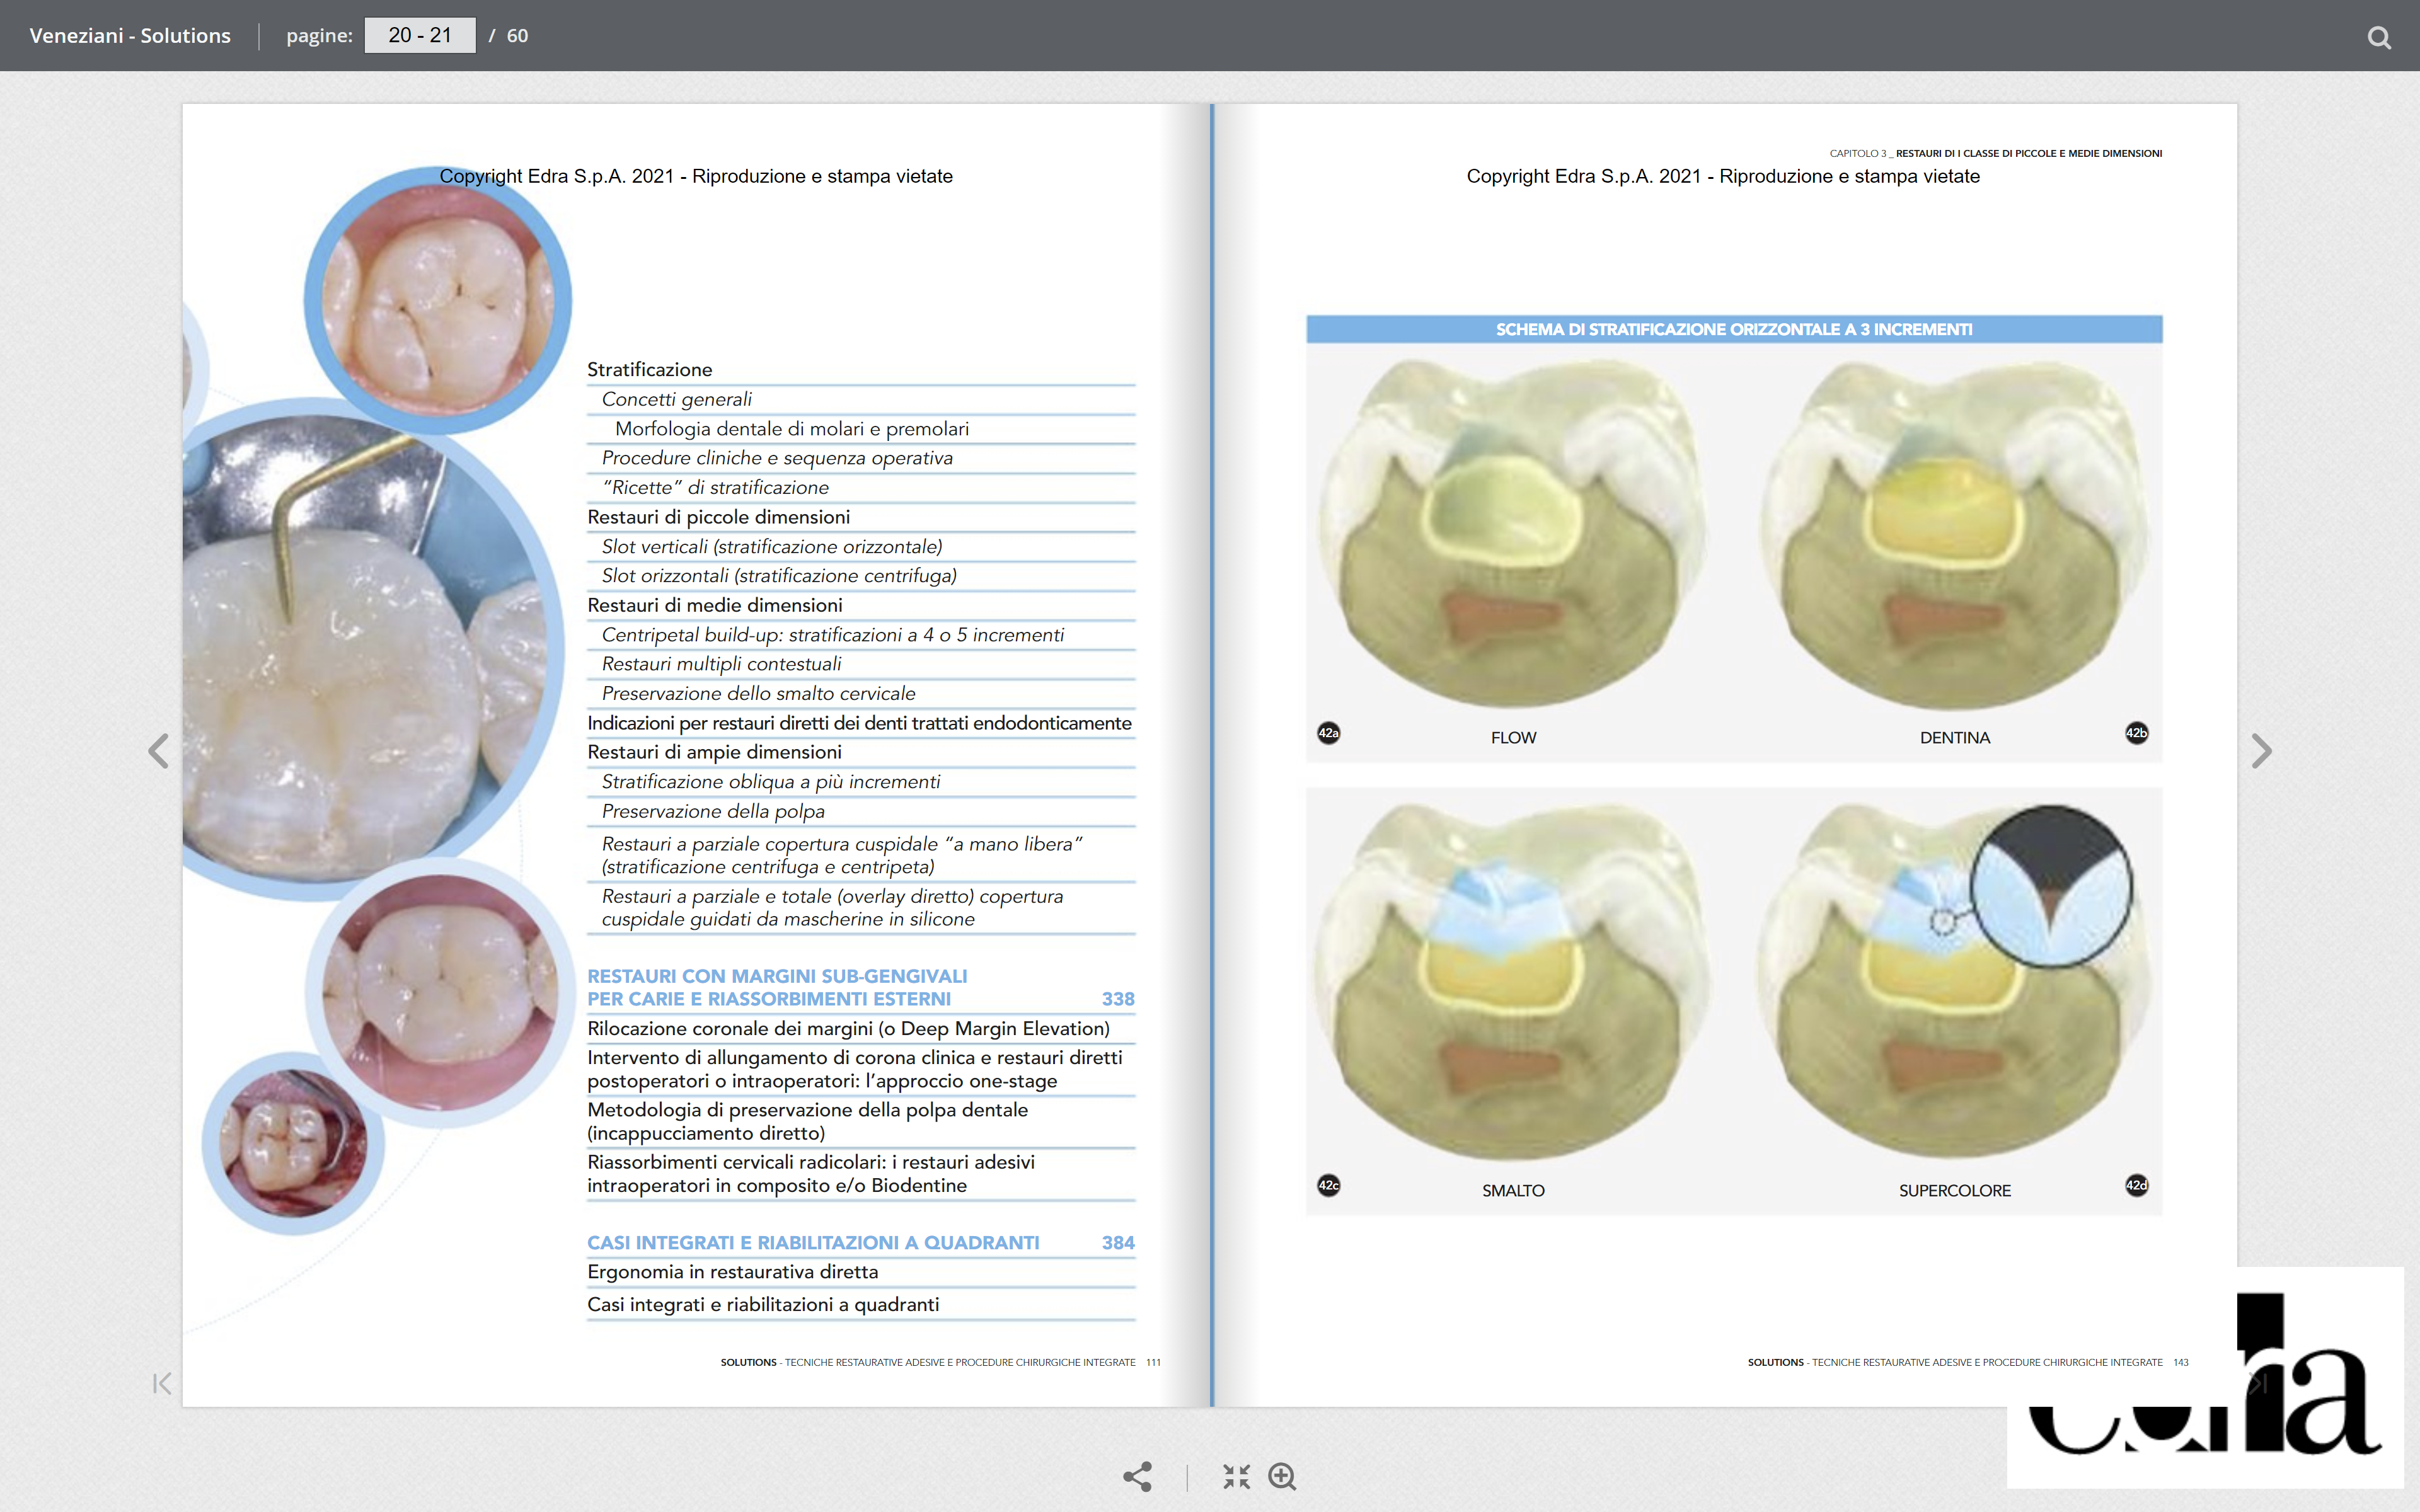This screenshot has height=1512, width=2420.
Task: Go to the previous page with the left arrow
Action: 158,750
